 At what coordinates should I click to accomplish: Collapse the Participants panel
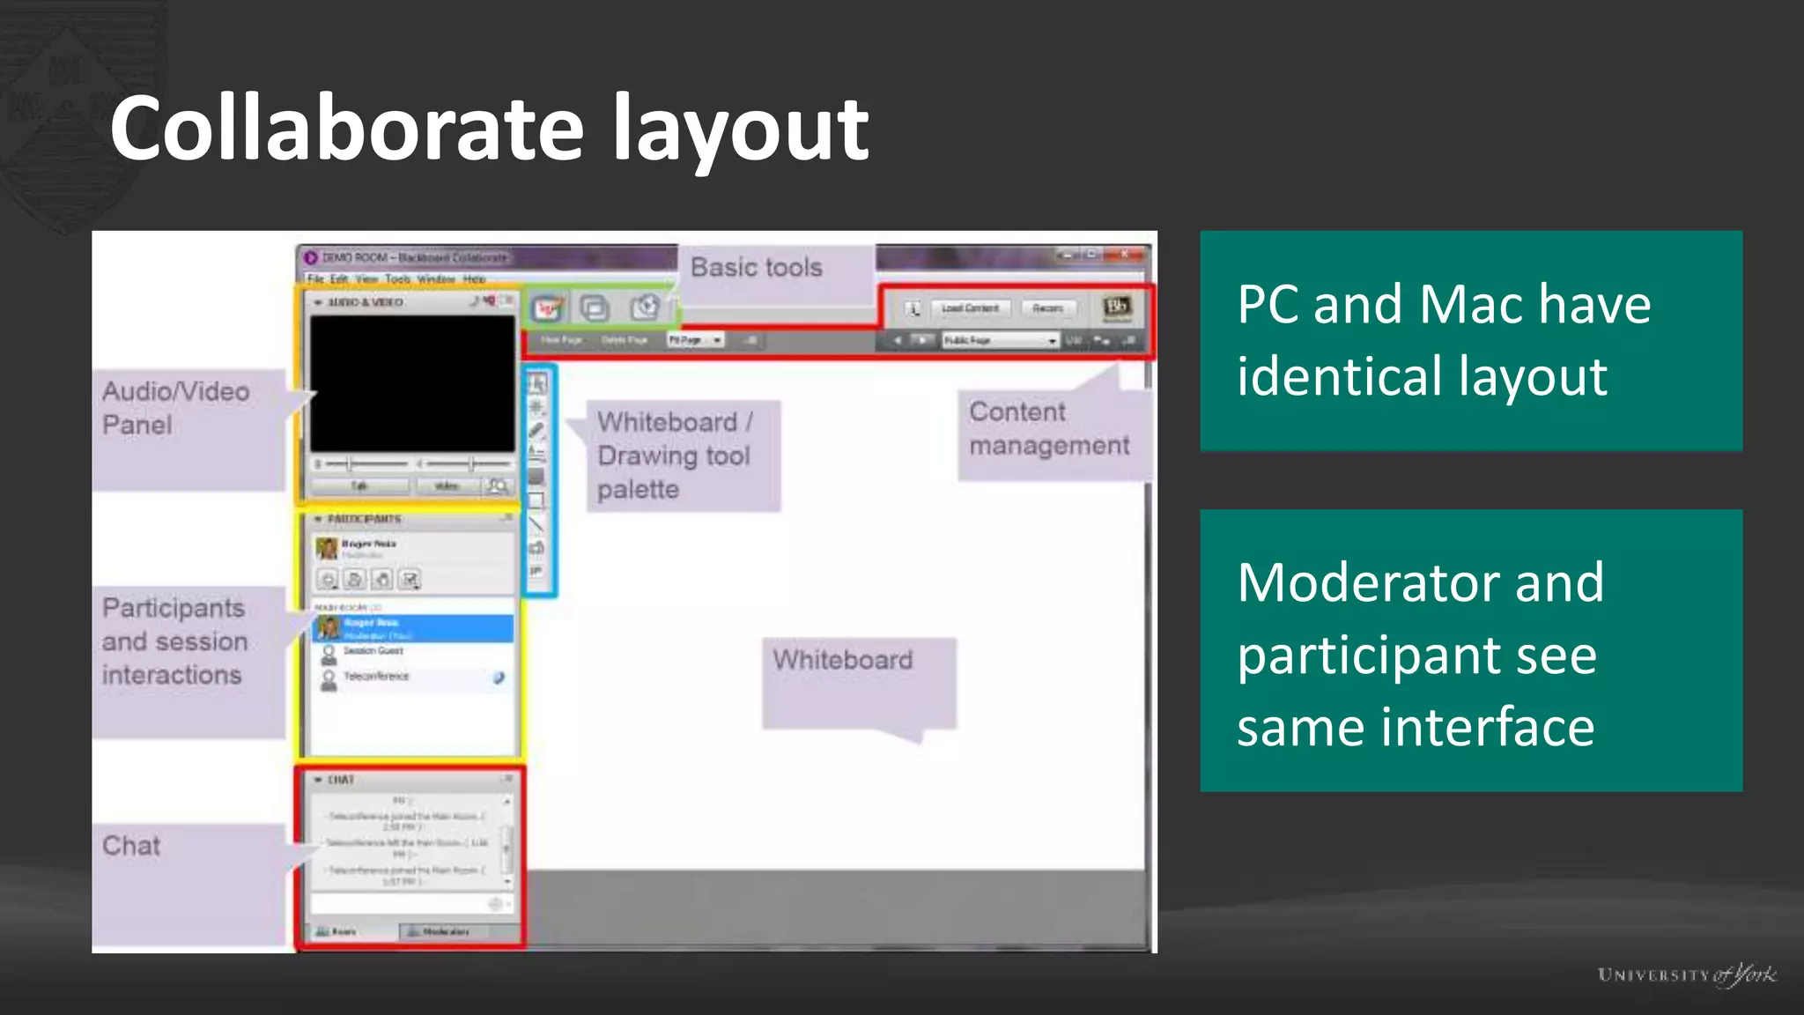(318, 519)
